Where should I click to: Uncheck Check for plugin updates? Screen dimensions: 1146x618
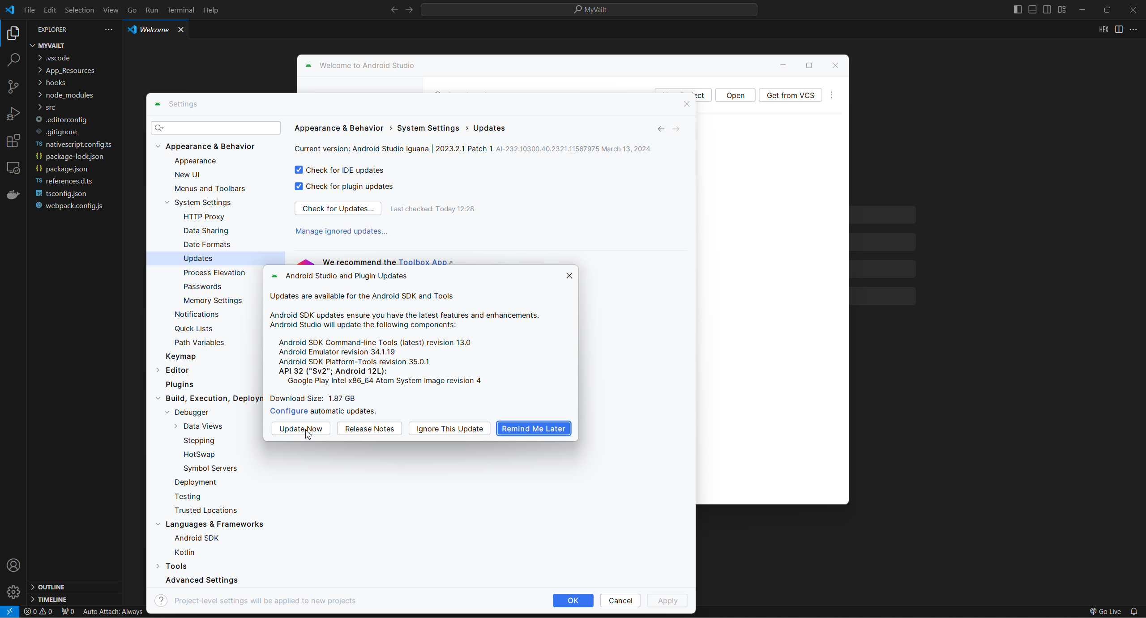299,186
